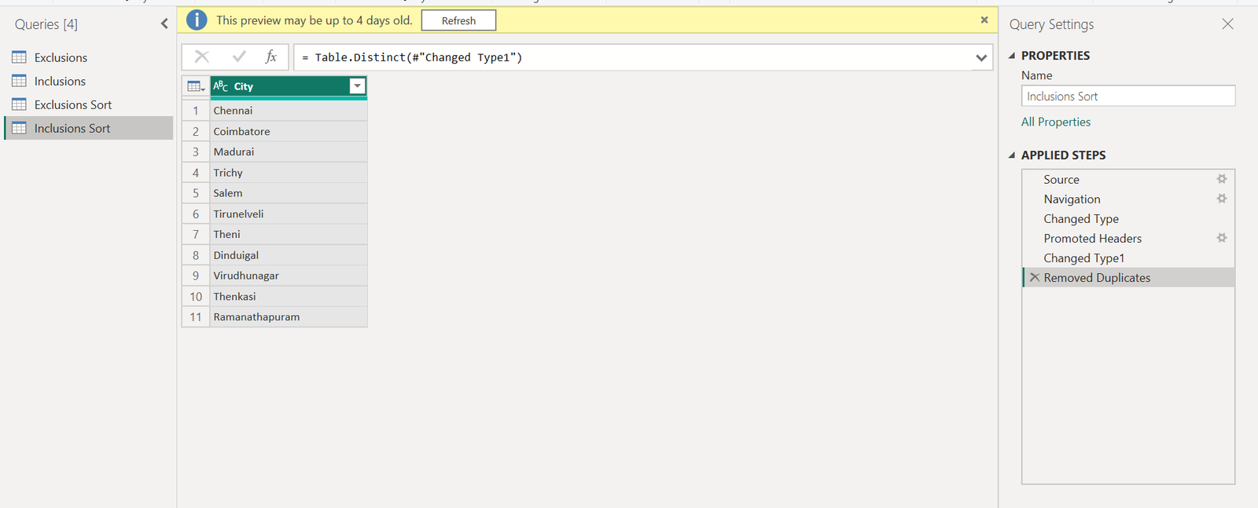
Task: Click the Salem cell
Action: click(x=289, y=193)
